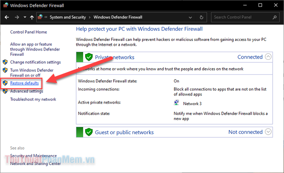Click the window title bar firewall icon
Screen dimensions: 284x173
[6, 5]
